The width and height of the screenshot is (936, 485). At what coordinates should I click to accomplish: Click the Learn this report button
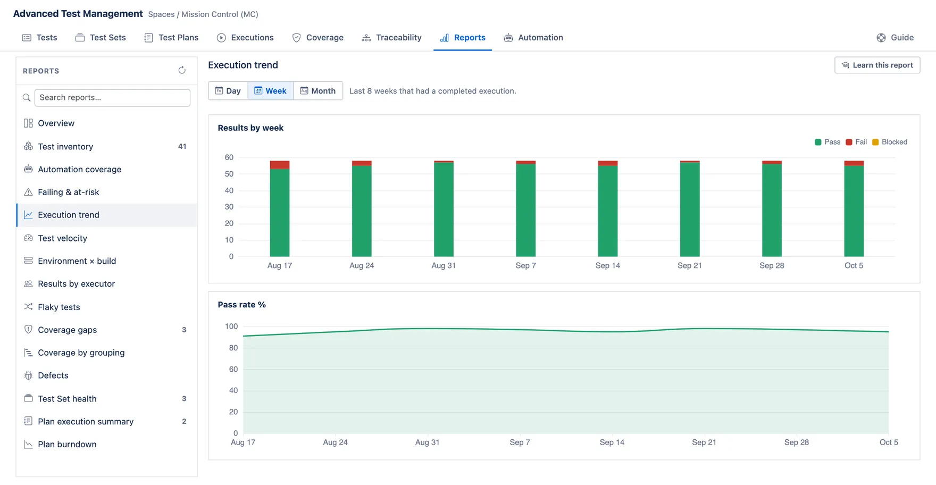pos(878,65)
